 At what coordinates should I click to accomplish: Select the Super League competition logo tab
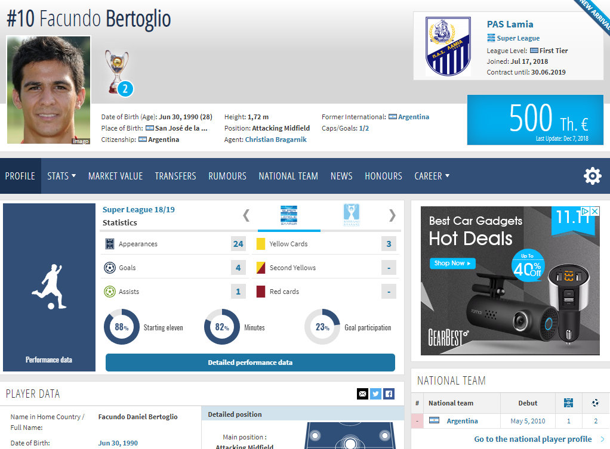click(289, 215)
